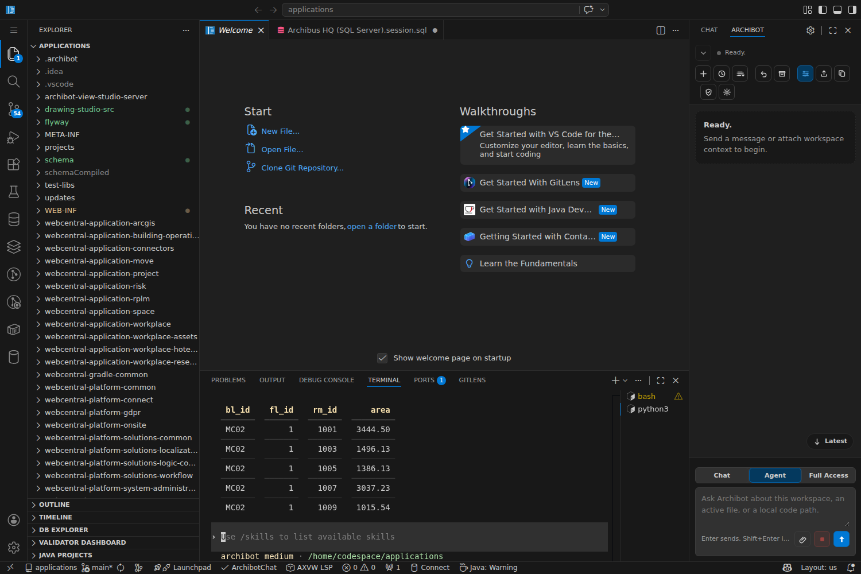The width and height of the screenshot is (861, 574).
Task: Expand the .archibot folder
Action: (x=114, y=59)
